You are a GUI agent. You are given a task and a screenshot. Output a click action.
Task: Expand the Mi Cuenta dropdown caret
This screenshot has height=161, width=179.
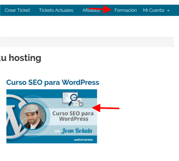coord(168,11)
